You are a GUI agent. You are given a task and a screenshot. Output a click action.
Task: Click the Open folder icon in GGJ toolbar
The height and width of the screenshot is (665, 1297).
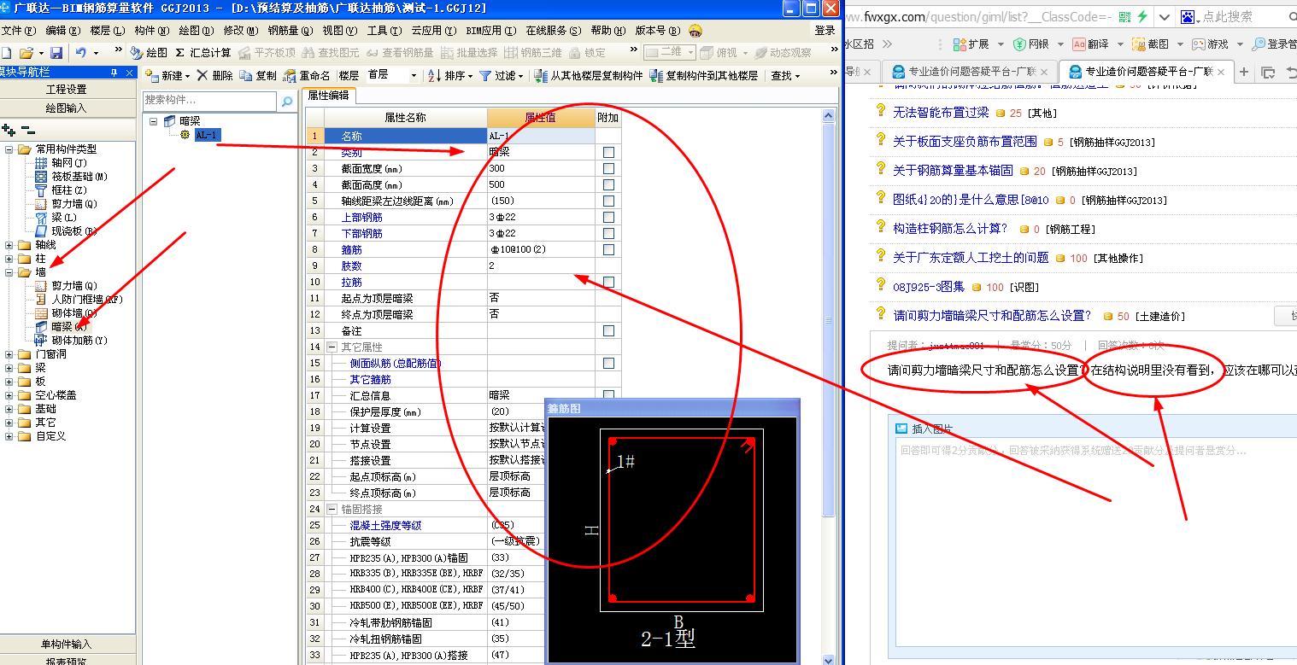tap(26, 53)
